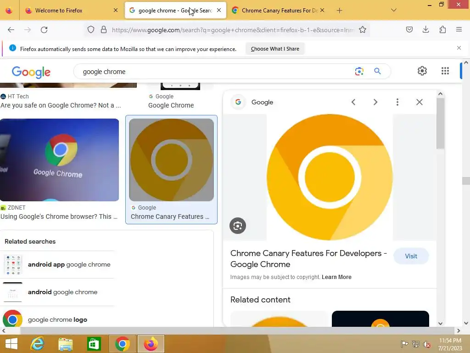470x353 pixels.
Task: Expand the list all tabs dropdown
Action: pyautogui.click(x=394, y=10)
